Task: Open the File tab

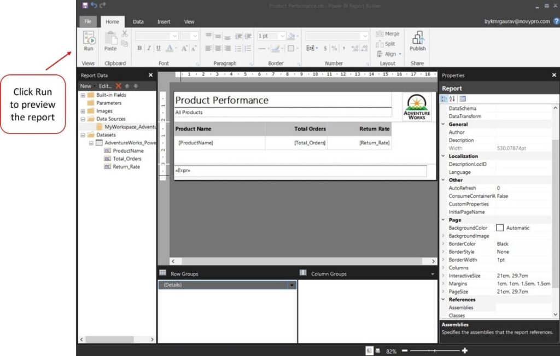Action: pos(87,21)
